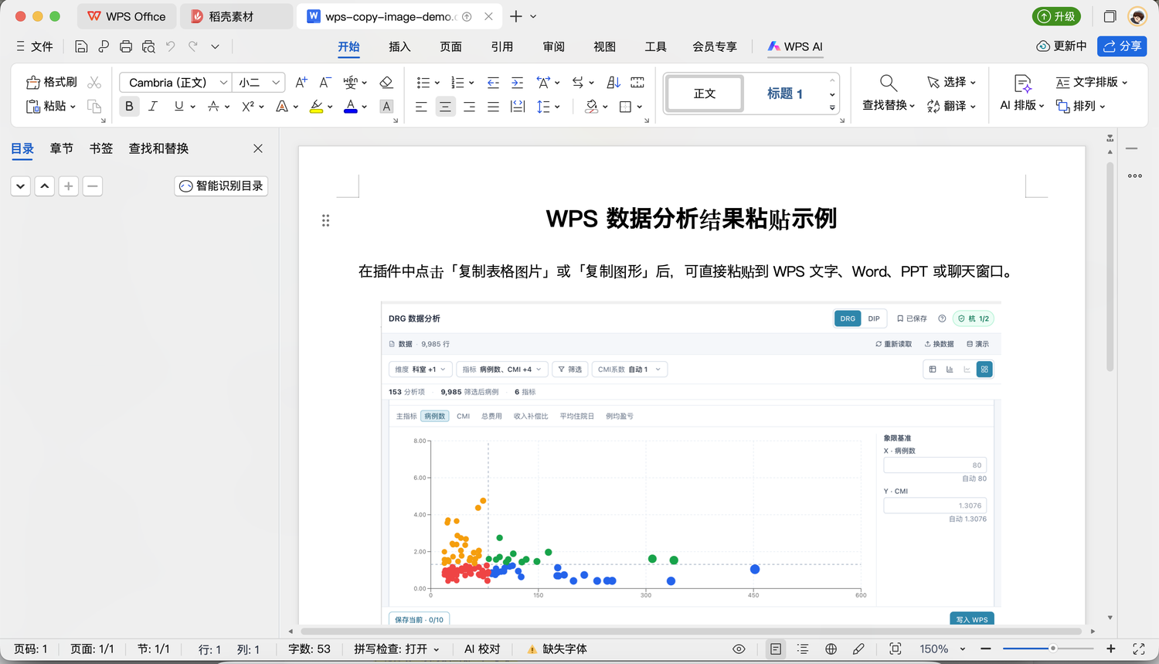Align text right

[469, 107]
